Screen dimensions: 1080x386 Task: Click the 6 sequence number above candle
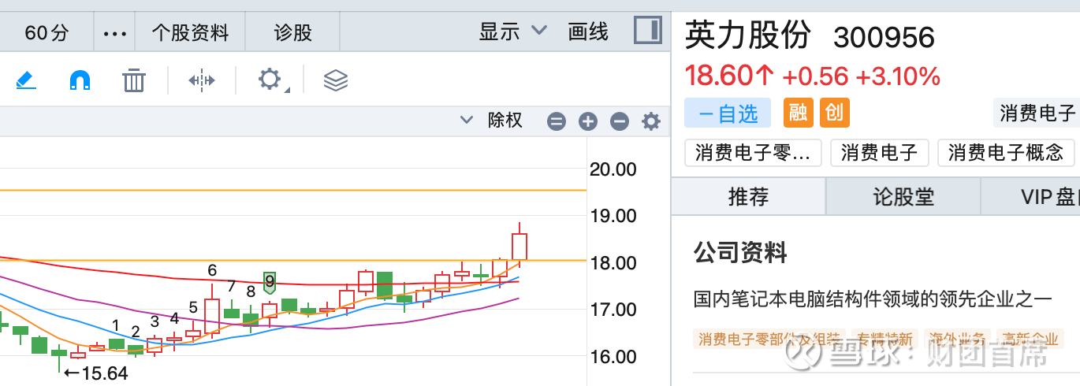pos(212,270)
